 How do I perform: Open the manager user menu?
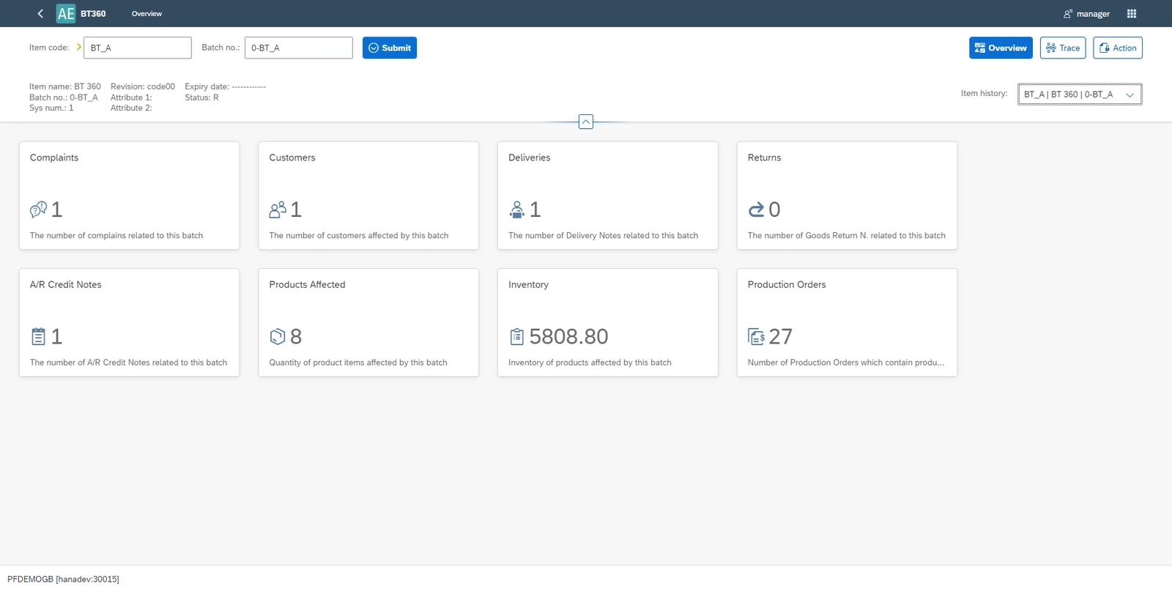click(x=1086, y=13)
